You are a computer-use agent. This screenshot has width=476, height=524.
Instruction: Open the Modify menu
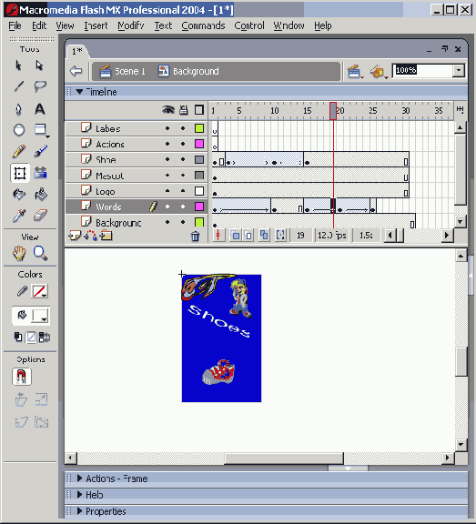pyautogui.click(x=131, y=25)
